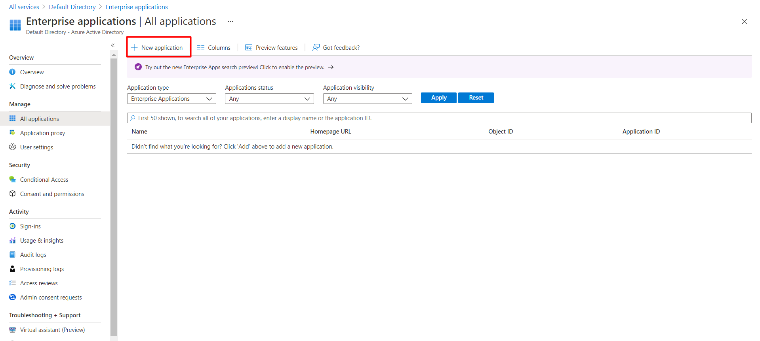Click the sidebar scroll up arrow

[114, 55]
